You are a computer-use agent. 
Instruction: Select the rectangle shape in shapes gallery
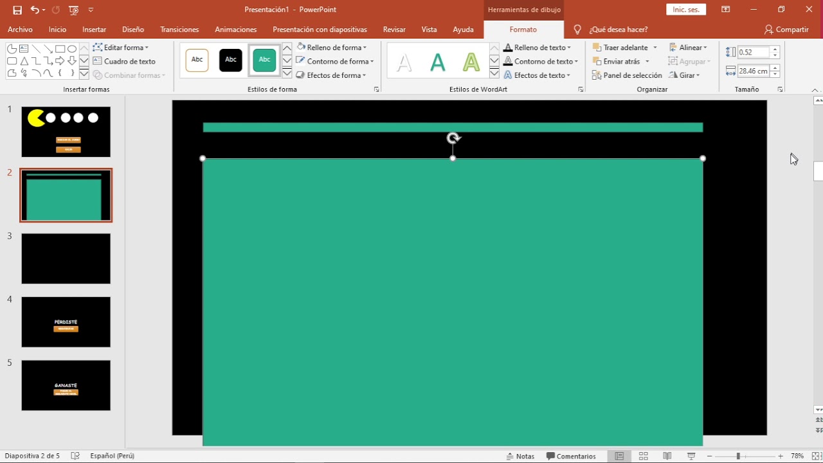(60, 49)
